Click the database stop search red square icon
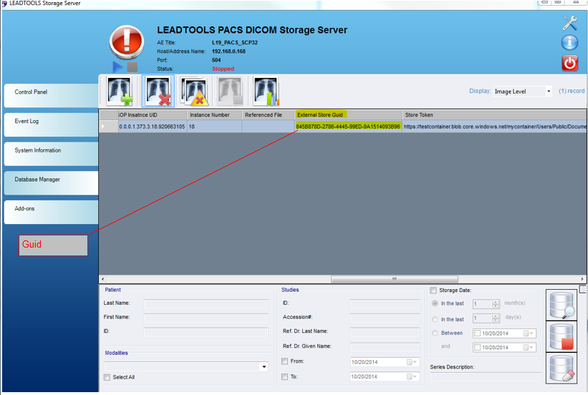Image resolution: width=588 pixels, height=395 pixels. (562, 336)
